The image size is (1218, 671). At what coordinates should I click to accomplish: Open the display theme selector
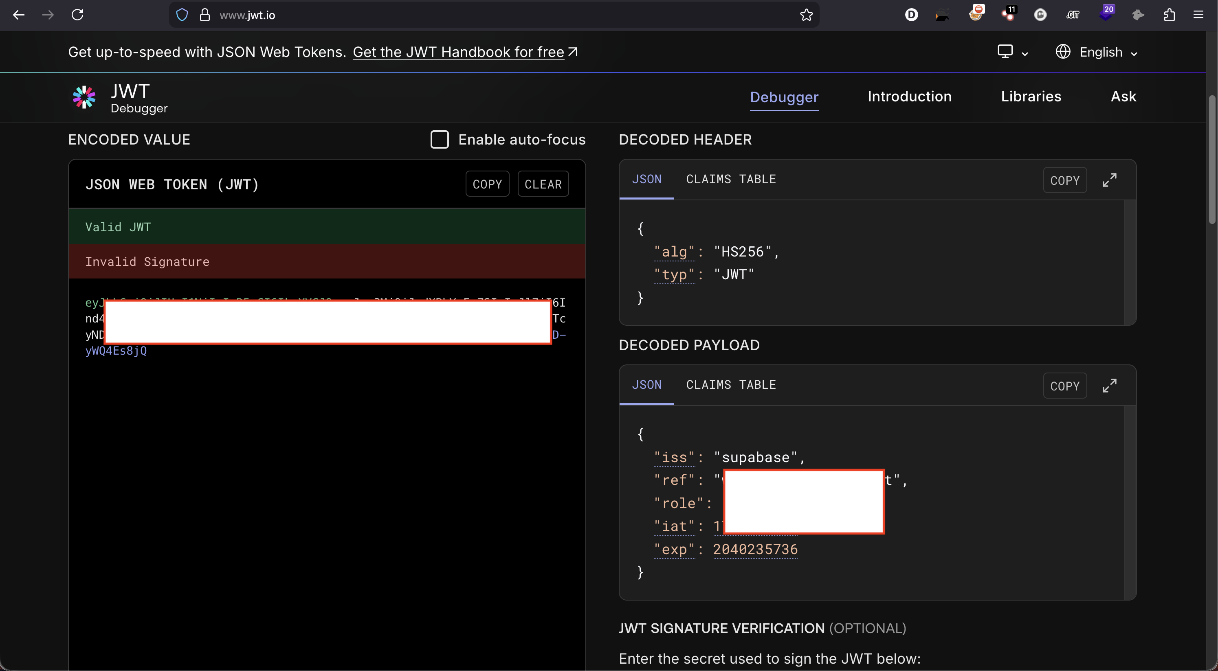click(x=1012, y=52)
